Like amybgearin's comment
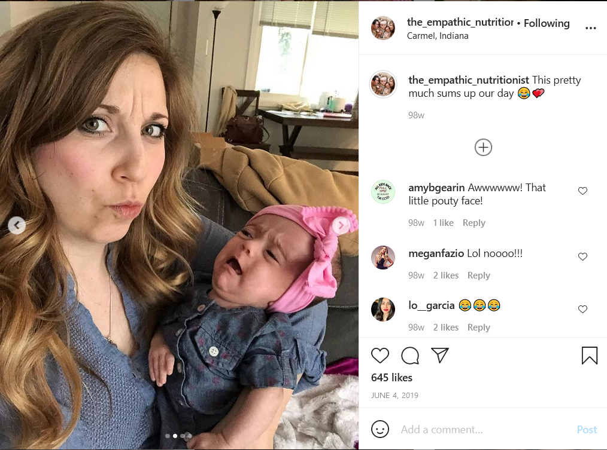This screenshot has width=607, height=450. tap(582, 191)
